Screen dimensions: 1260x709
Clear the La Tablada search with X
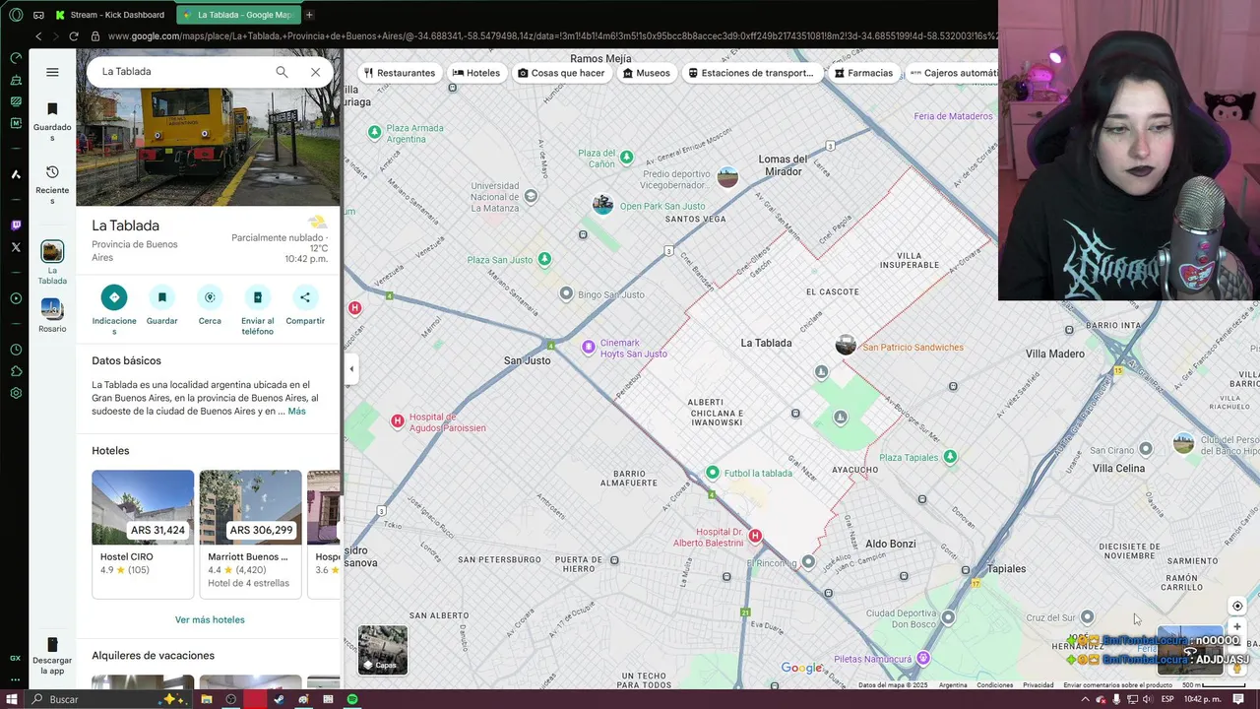[315, 72]
